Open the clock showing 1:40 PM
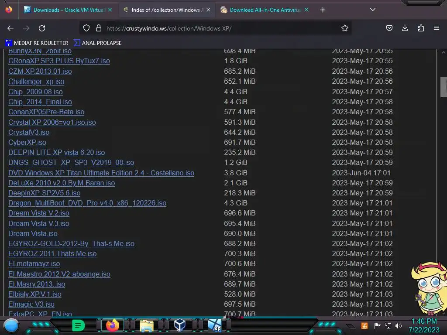This screenshot has width=447, height=335. click(424, 325)
